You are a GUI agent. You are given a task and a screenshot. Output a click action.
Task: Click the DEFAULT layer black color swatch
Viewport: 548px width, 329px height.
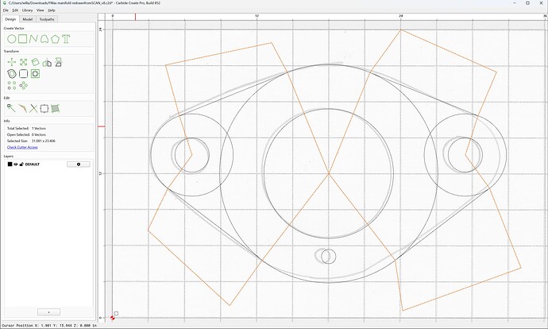click(x=10, y=164)
